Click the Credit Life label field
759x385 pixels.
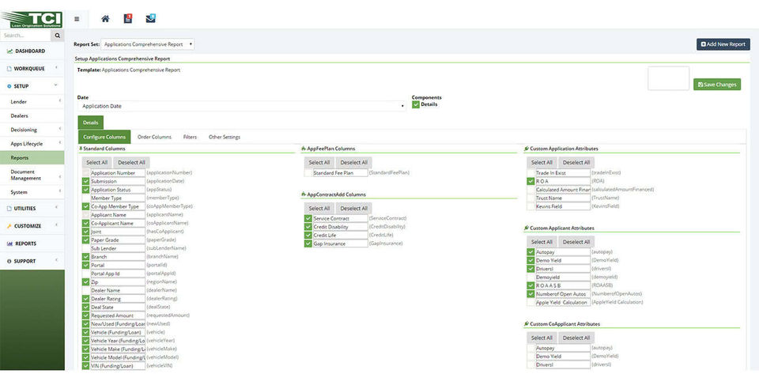click(x=340, y=236)
